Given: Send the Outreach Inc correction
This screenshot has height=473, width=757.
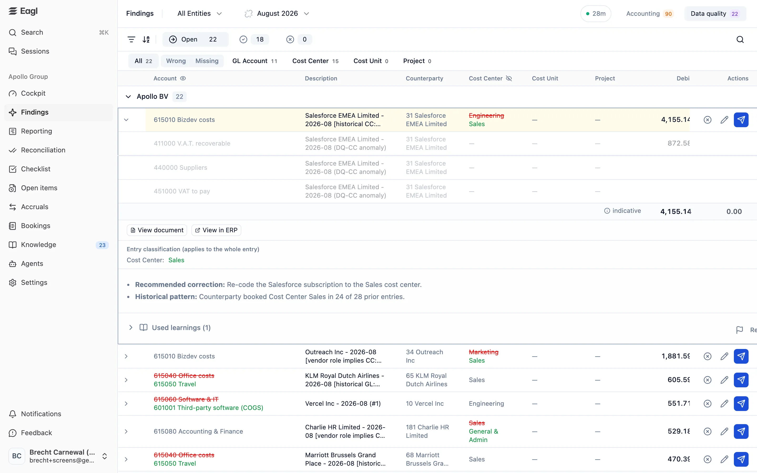Looking at the screenshot, I should pos(741,356).
